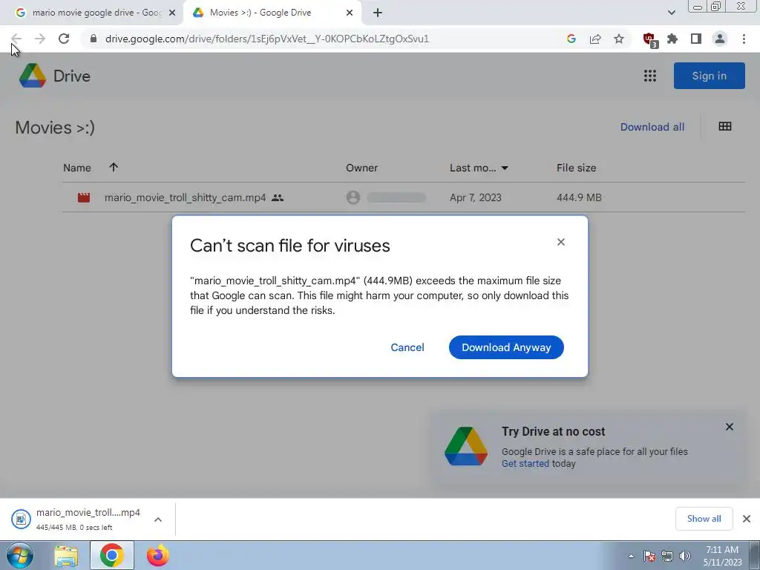This screenshot has width=760, height=570.
Task: Click the volume speaker tray icon
Action: 684,556
